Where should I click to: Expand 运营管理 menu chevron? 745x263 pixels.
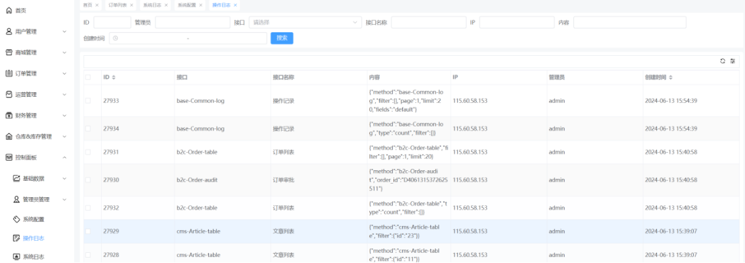[65, 94]
